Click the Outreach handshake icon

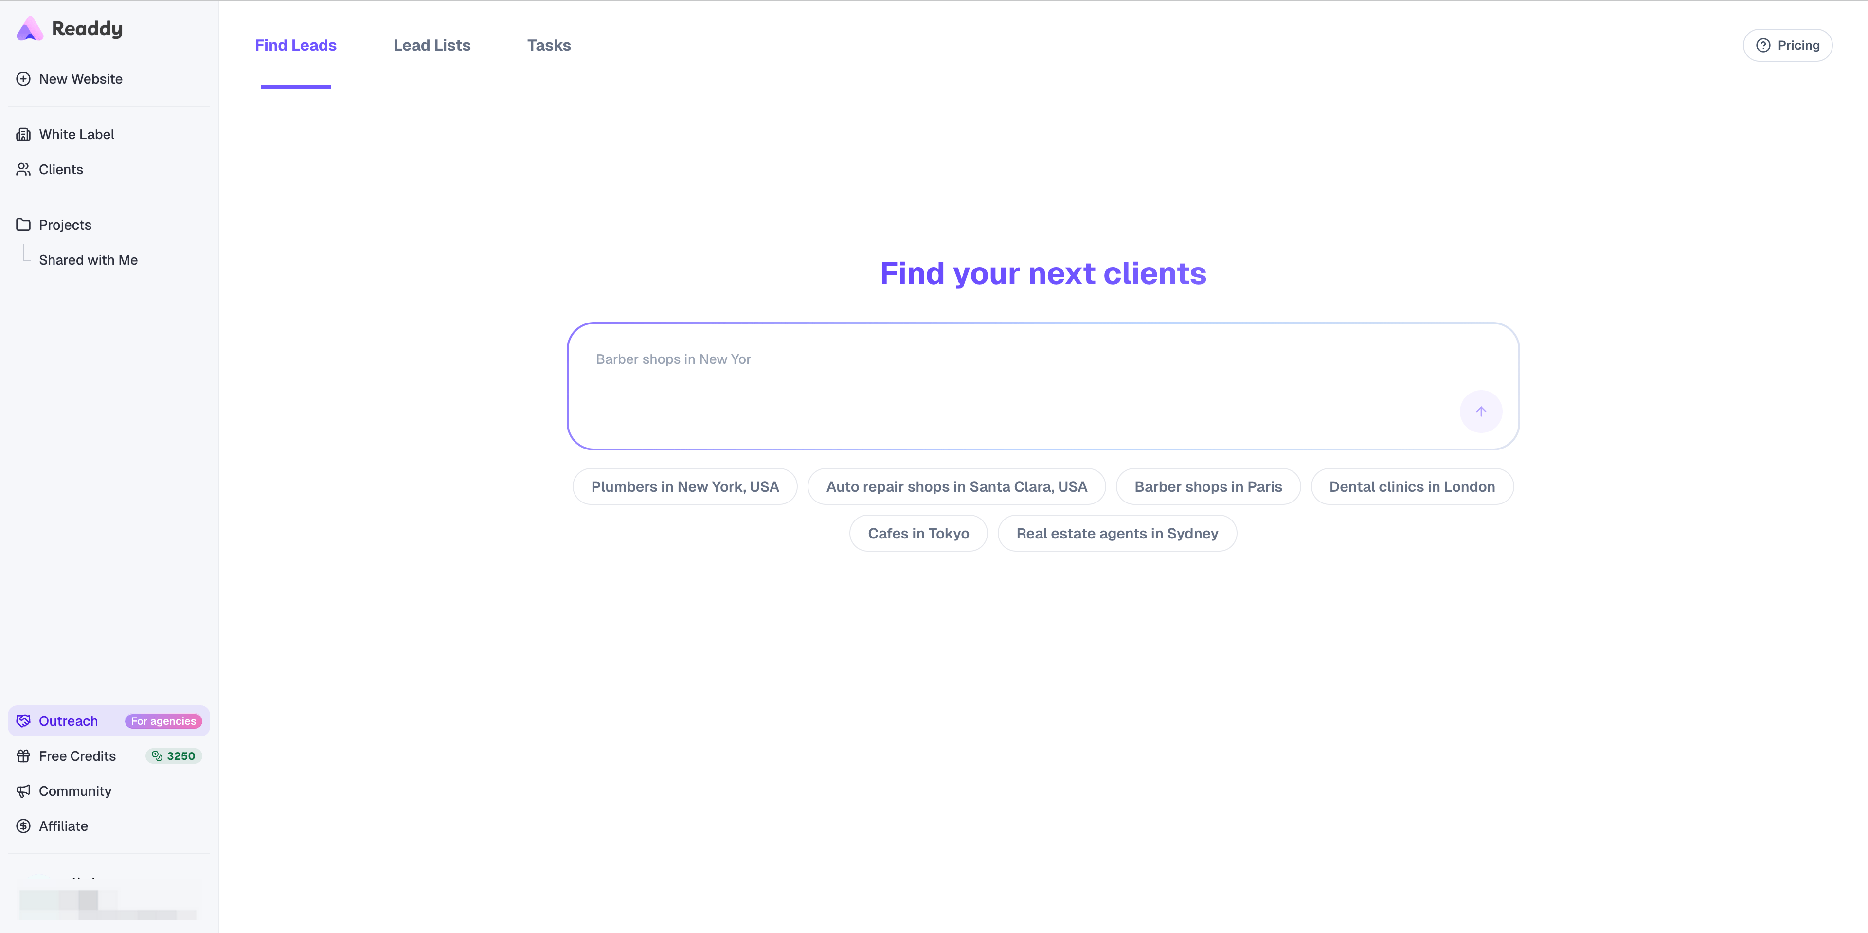23,720
